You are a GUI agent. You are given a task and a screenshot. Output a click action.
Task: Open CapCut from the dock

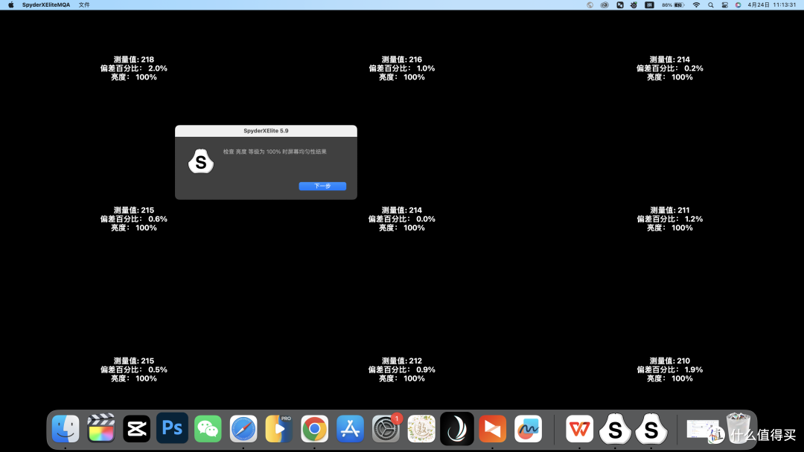point(136,428)
